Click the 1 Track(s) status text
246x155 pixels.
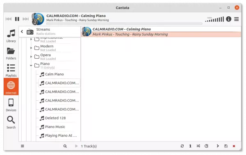point(89,146)
